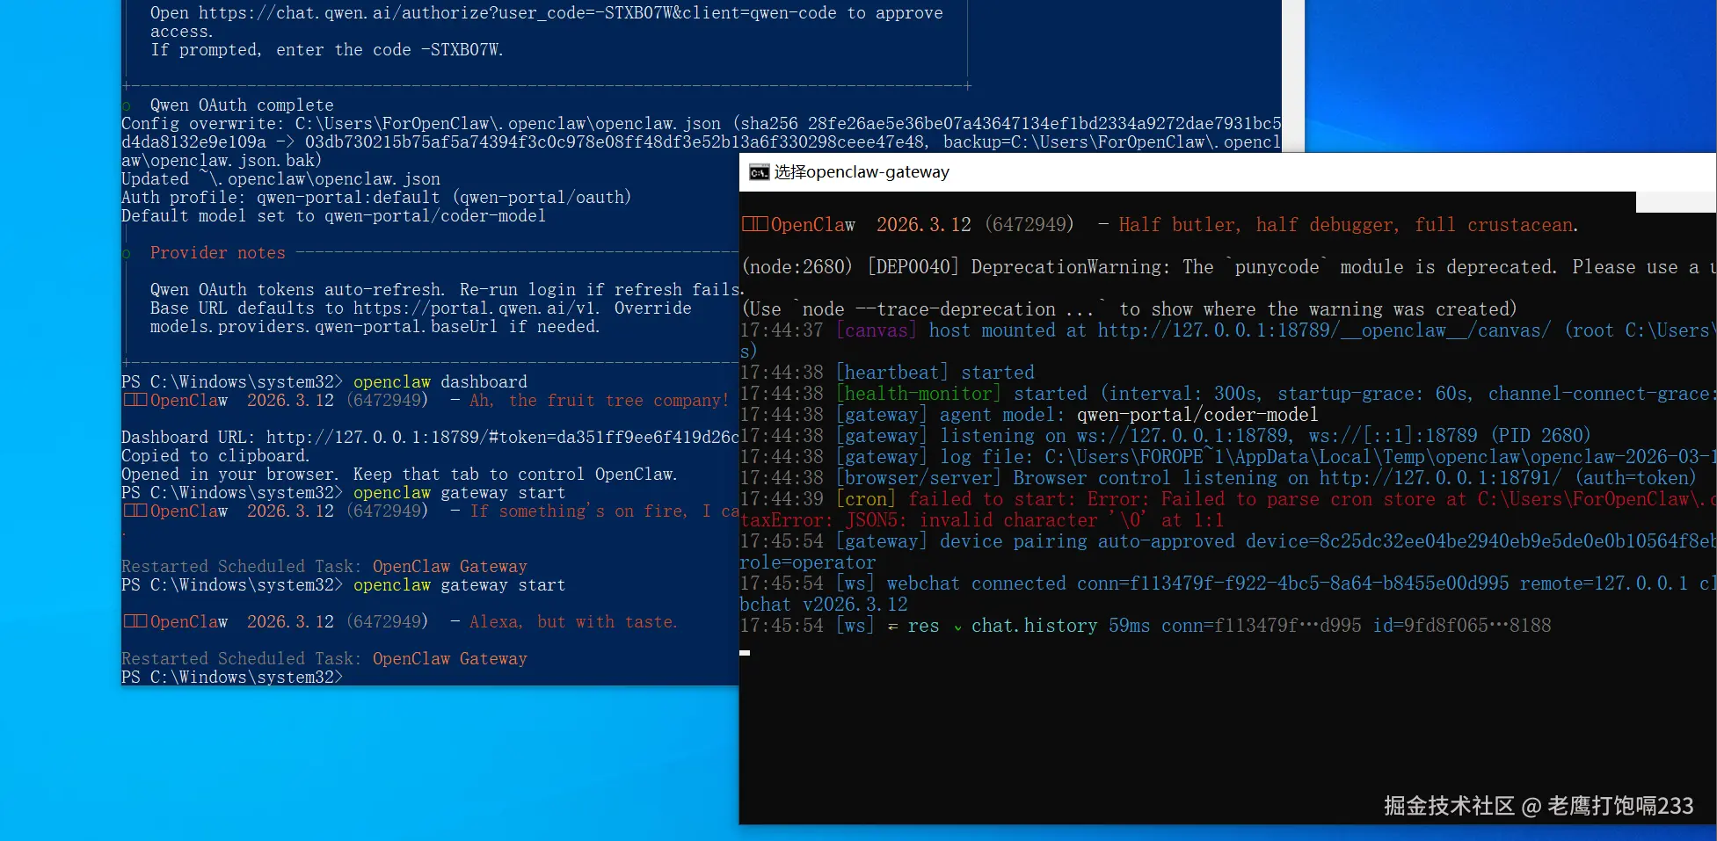Image resolution: width=1717 pixels, height=841 pixels.
Task: Click the gateway 'log file' path line
Action: point(1228,457)
